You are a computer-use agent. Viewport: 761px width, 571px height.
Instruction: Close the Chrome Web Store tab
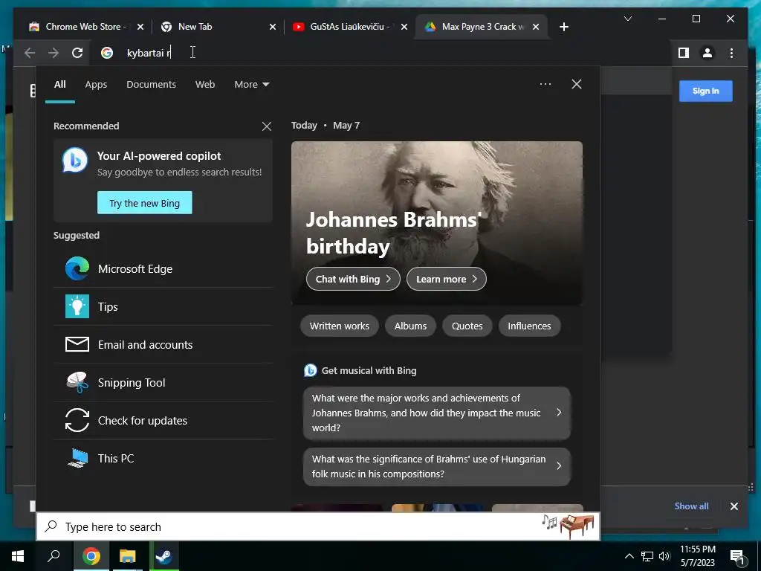[140, 27]
